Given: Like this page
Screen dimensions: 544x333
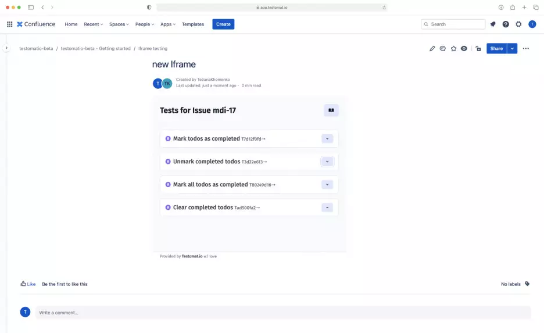Looking at the screenshot, I should [28, 284].
